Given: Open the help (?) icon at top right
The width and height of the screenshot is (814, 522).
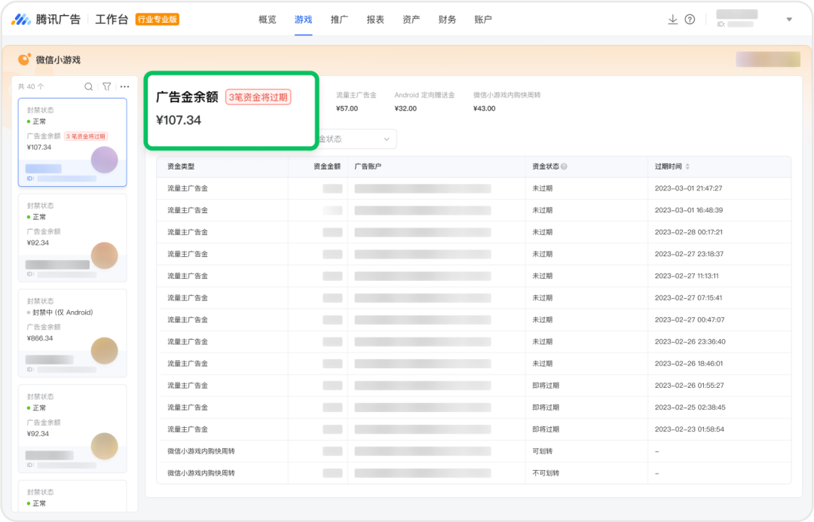Looking at the screenshot, I should tap(690, 19).
